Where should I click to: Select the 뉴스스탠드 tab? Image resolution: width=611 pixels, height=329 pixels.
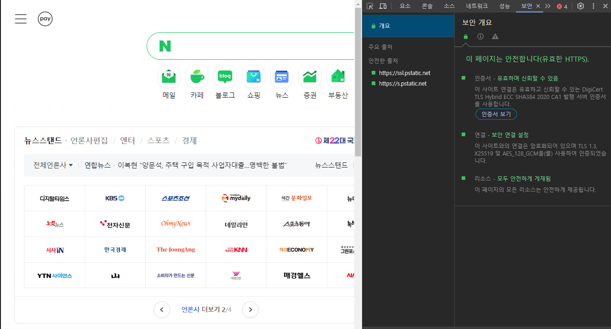[43, 140]
